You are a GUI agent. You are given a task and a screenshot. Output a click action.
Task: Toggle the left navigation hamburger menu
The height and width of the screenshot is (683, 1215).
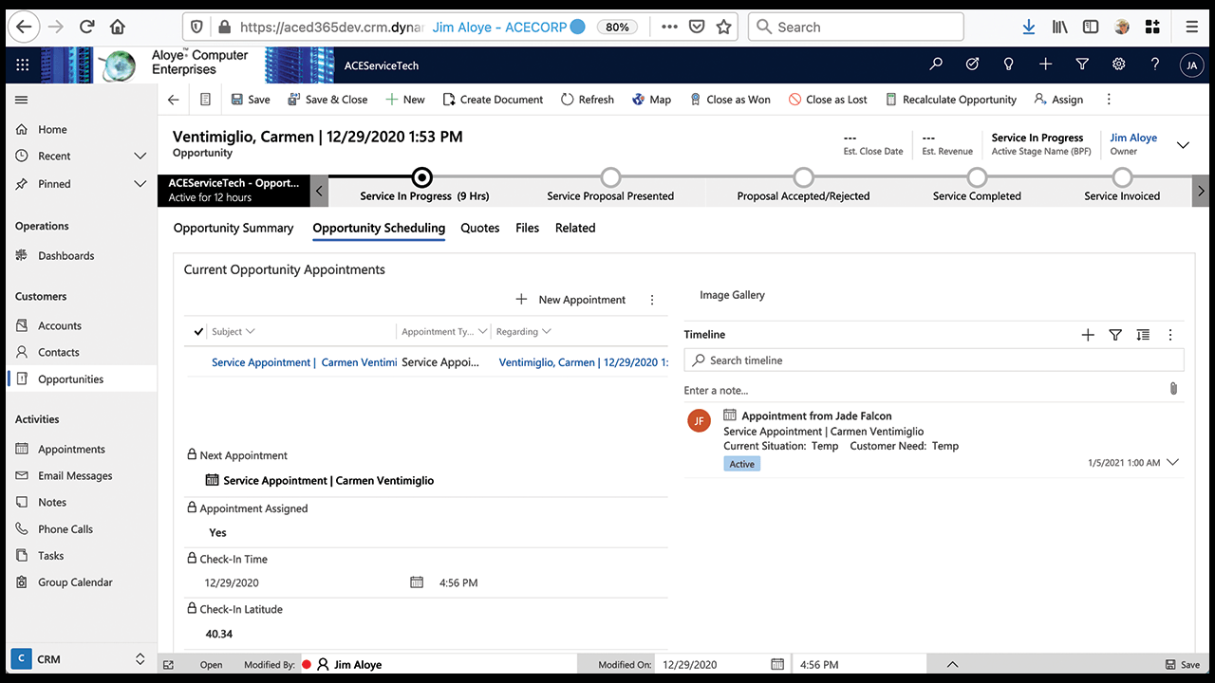click(x=22, y=100)
